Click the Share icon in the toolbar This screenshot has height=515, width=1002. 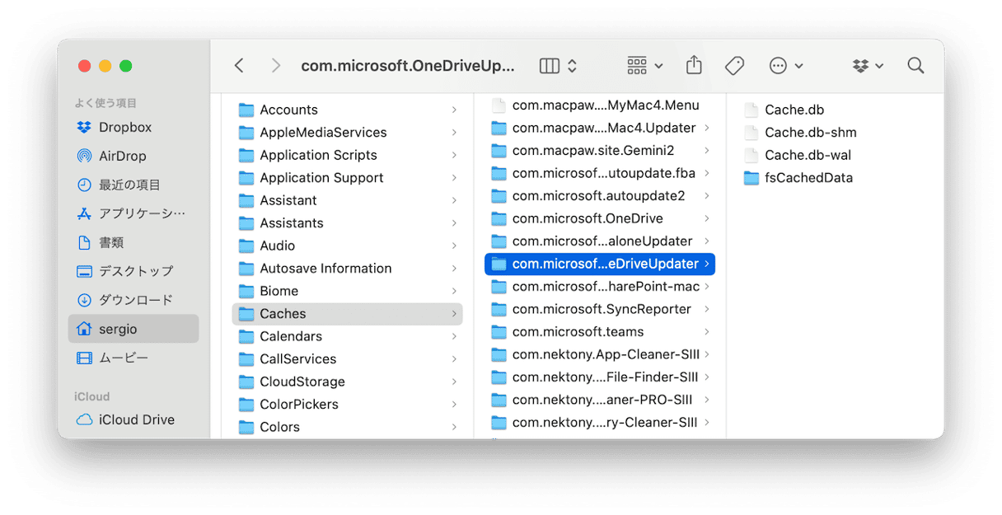693,65
